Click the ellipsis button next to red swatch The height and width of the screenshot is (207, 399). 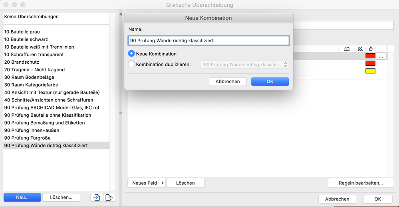pyautogui.click(x=381, y=56)
